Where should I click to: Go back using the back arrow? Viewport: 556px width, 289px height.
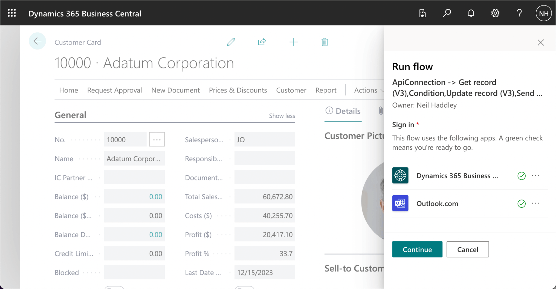pyautogui.click(x=37, y=41)
